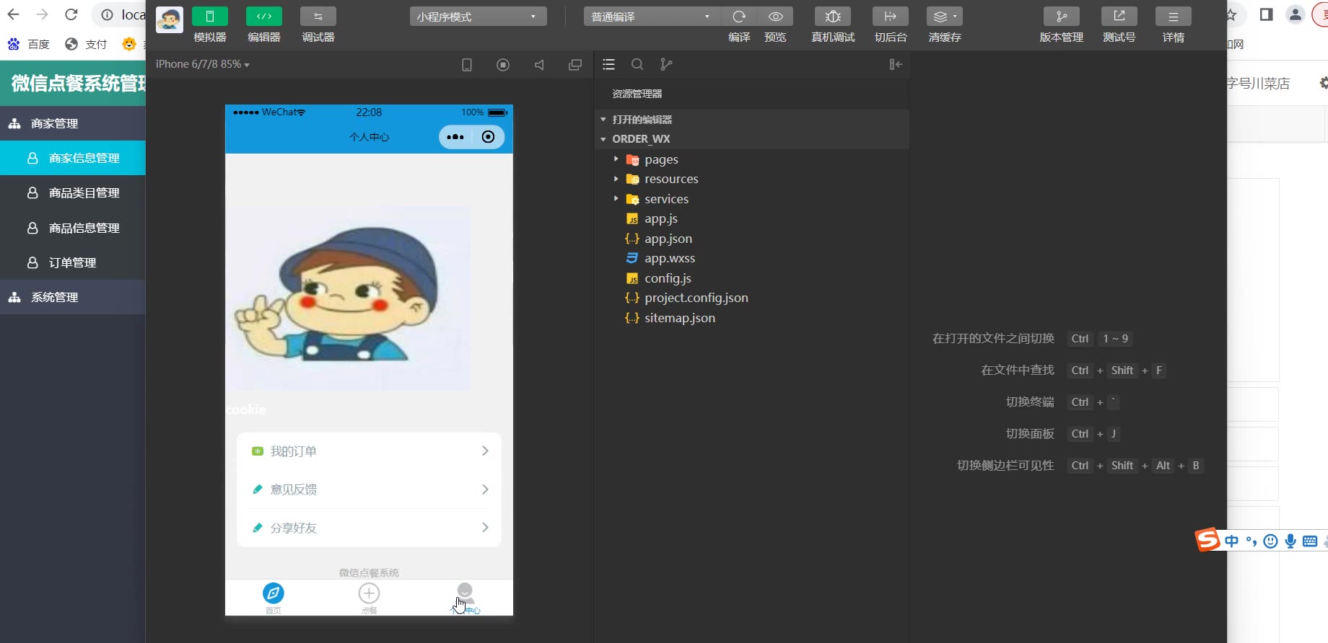The image size is (1328, 643).
Task: Toggle the debugger (调试器) panel button
Action: pos(318,17)
